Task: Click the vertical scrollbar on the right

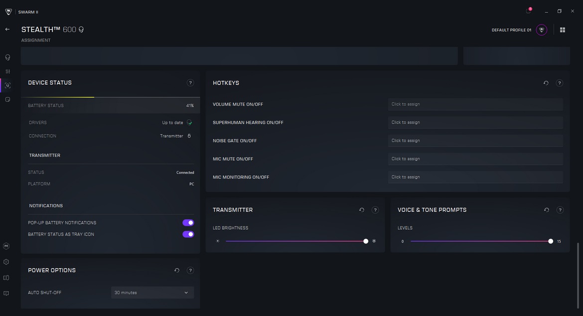Action: [x=578, y=274]
